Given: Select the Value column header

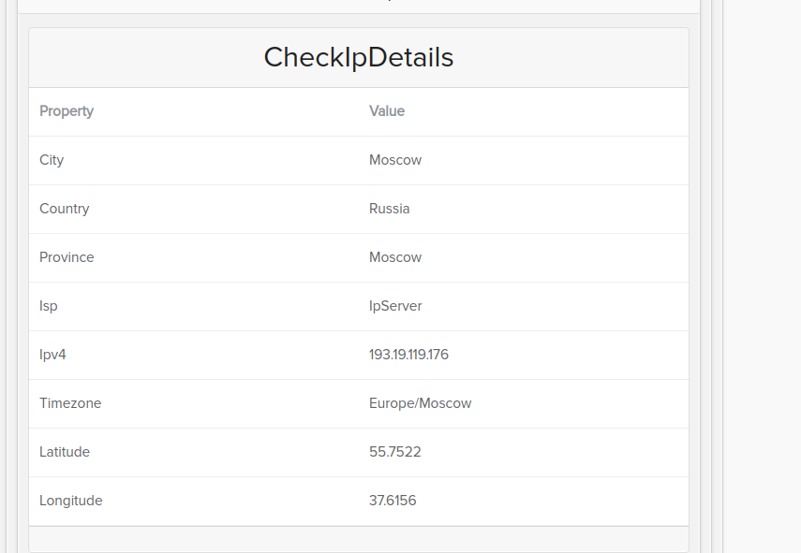Looking at the screenshot, I should click(387, 110).
